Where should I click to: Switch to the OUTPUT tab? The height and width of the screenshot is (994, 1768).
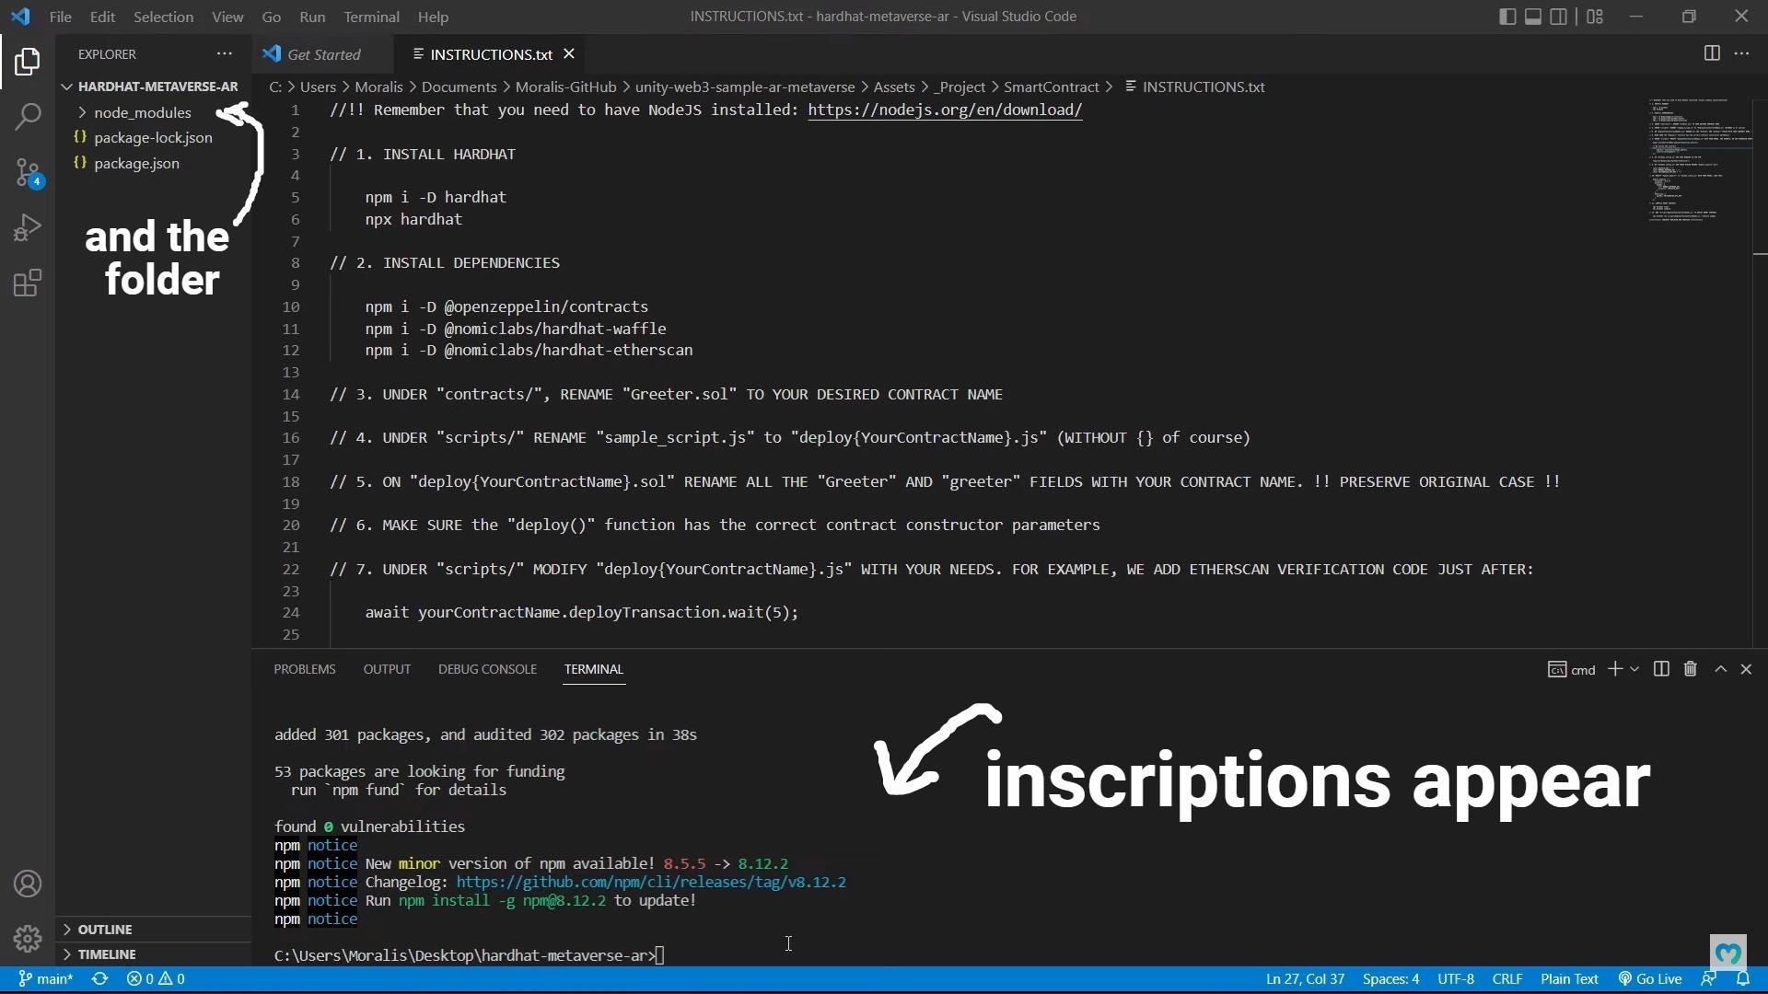point(388,669)
